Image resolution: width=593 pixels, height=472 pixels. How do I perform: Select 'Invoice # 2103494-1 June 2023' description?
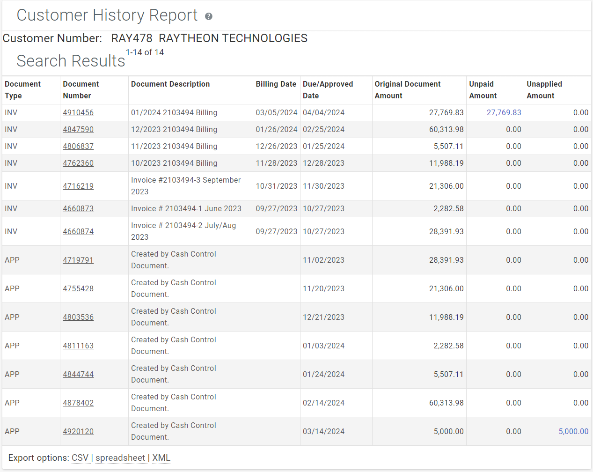click(x=186, y=208)
